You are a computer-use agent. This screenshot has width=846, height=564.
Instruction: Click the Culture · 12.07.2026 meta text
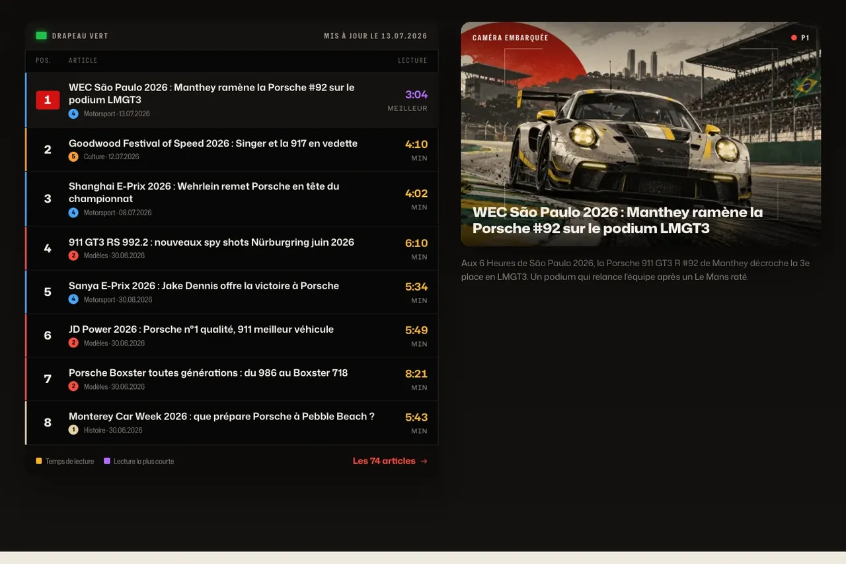(111, 157)
